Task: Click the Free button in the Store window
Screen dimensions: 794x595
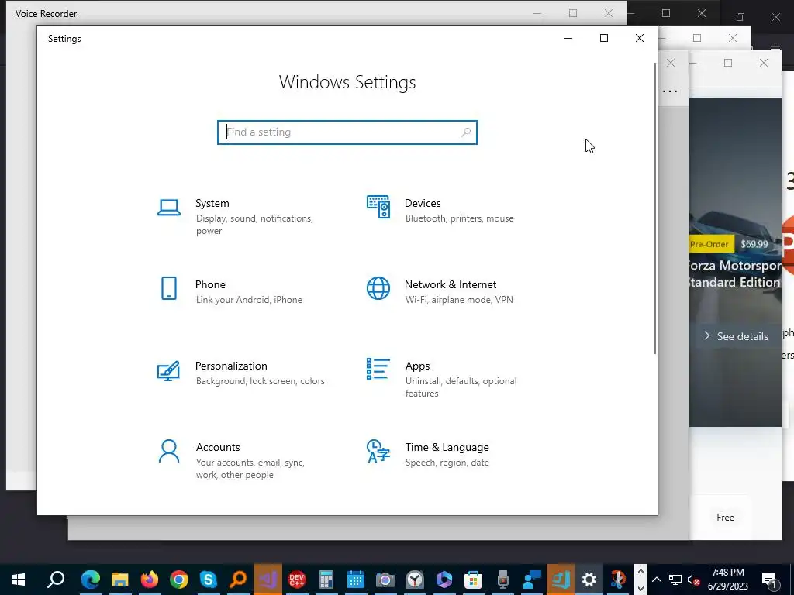Action: tap(725, 517)
